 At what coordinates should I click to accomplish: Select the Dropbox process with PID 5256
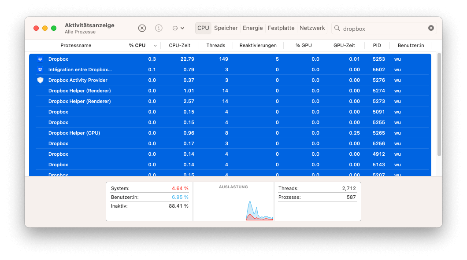point(230,143)
